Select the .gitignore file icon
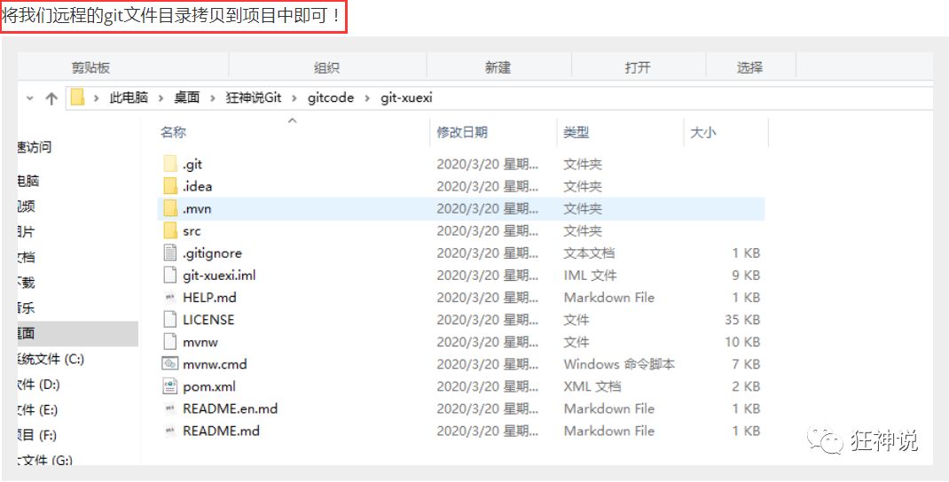Image resolution: width=949 pixels, height=482 pixels. click(x=170, y=253)
